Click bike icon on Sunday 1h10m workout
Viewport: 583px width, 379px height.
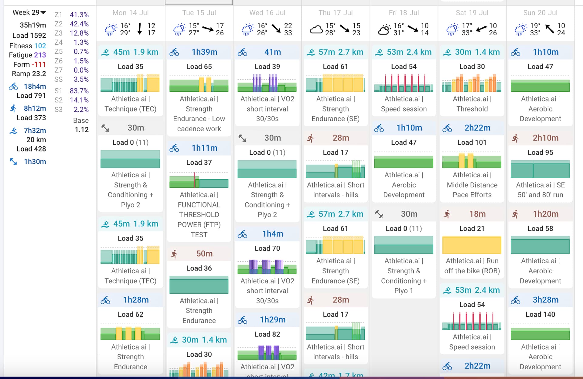[516, 52]
